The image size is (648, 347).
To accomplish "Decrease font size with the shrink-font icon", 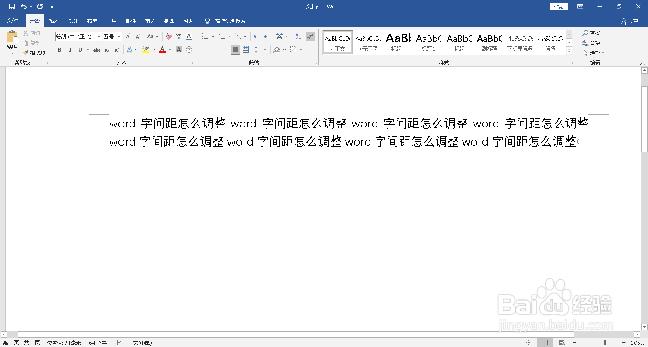I will [x=138, y=36].
